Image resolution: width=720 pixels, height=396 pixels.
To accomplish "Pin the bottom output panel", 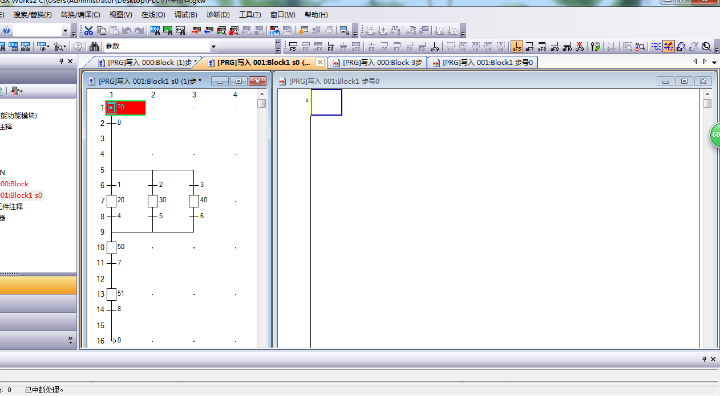I will click(704, 359).
